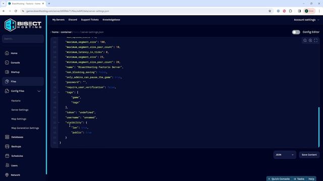This screenshot has width=323, height=181.
Task: Click the "non_blocking_saving" line
Action: [x=86, y=72]
